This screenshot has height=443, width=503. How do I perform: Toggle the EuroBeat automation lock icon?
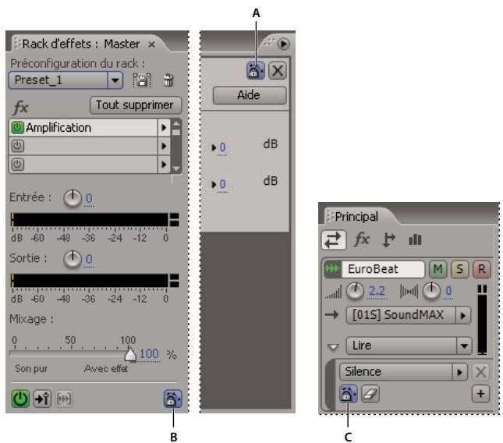coord(348,394)
